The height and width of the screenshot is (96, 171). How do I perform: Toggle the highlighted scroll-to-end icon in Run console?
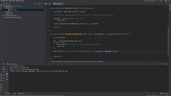7,74
